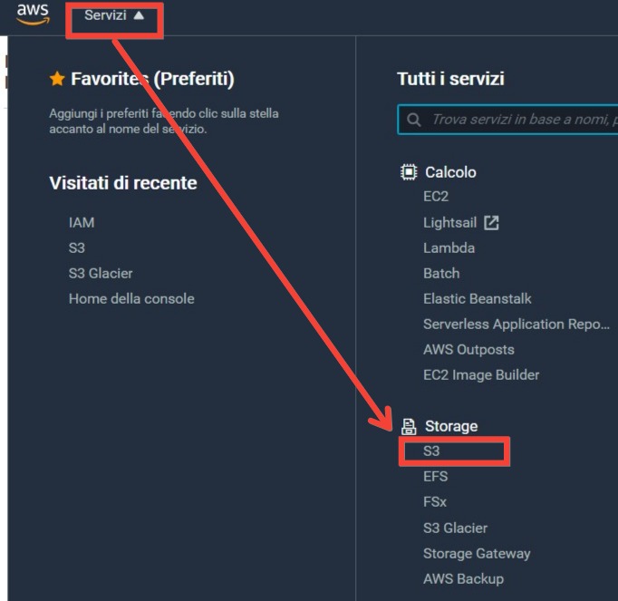The image size is (618, 601).
Task: Click the Calcolo category heading
Action: pyautogui.click(x=450, y=172)
